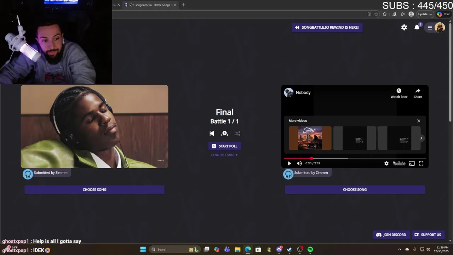
Task: Enter YouTube fullscreen mode
Action: 421,163
